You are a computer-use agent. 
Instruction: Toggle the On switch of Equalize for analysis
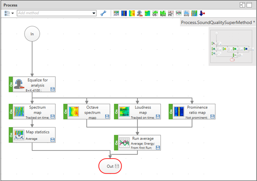11,84
